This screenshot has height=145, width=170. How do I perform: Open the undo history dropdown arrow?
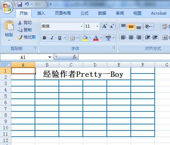(32, 4)
